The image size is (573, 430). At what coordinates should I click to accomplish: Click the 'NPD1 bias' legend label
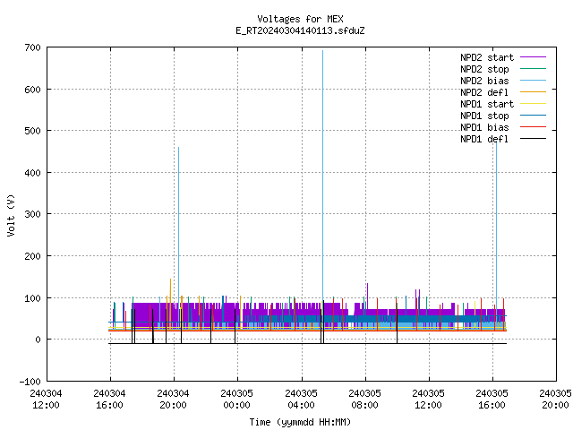[x=484, y=127]
